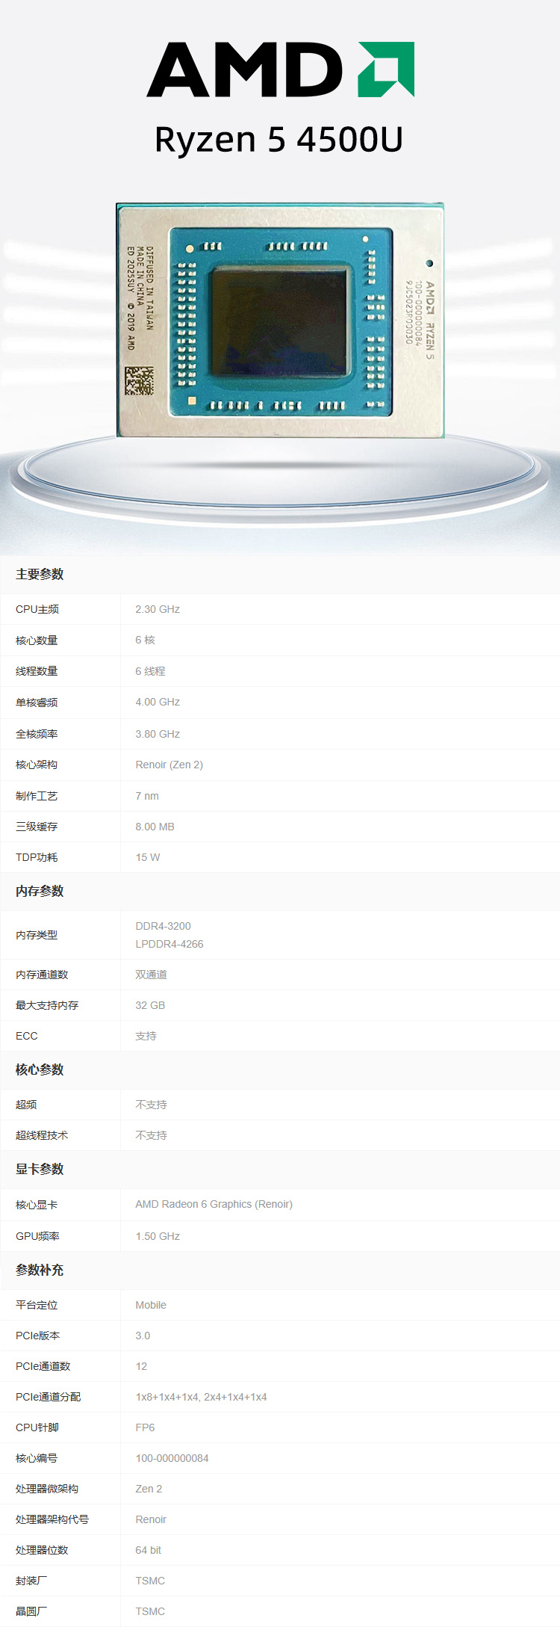Viewport: 560px width, 1627px height.
Task: Click the 6 线程 value
Action: tap(150, 671)
